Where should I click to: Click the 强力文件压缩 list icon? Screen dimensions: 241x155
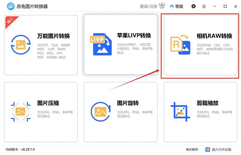point(208,150)
